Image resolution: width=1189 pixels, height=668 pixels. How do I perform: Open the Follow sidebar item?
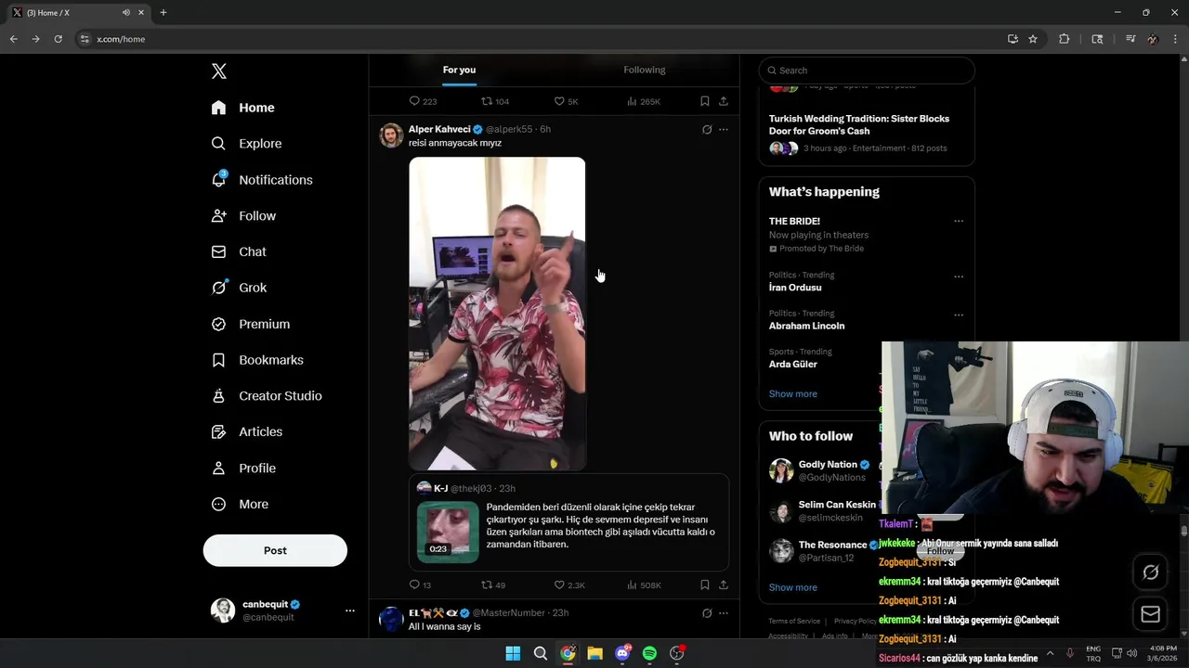pyautogui.click(x=243, y=216)
